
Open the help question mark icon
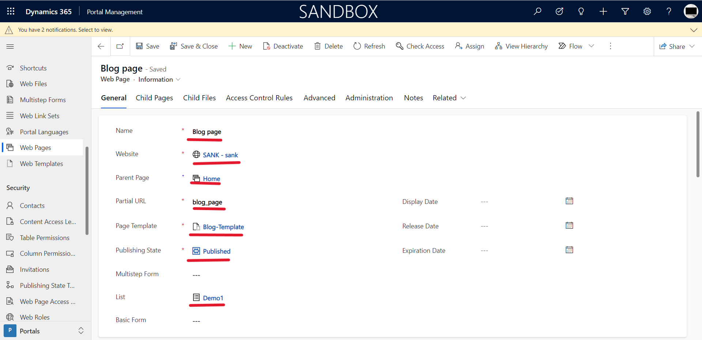click(669, 11)
